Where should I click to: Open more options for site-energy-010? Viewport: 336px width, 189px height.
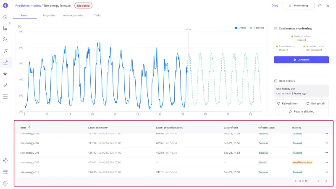tap(326, 172)
